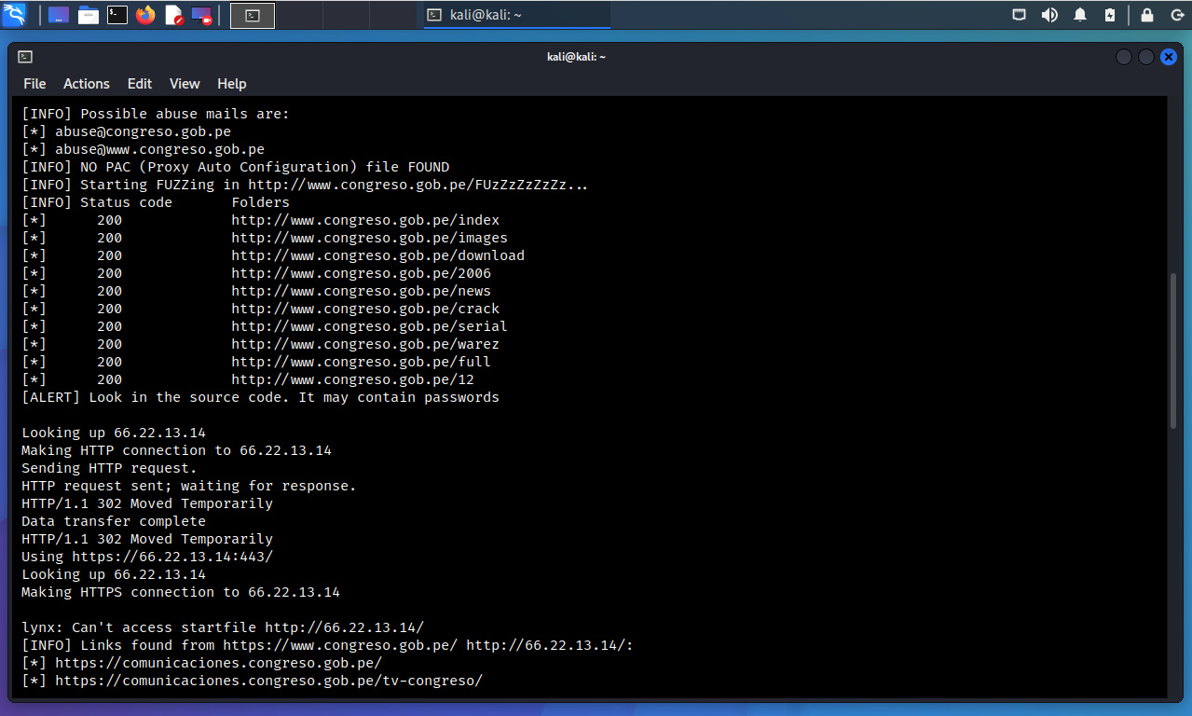Image resolution: width=1192 pixels, height=716 pixels.
Task: Open the file manager from the panel
Action: [x=89, y=15]
